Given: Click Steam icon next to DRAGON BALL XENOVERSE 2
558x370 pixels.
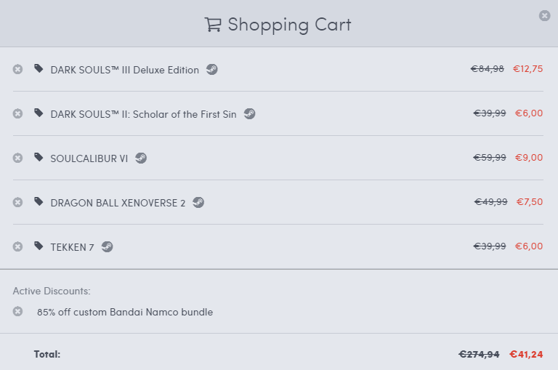Looking at the screenshot, I should [x=198, y=202].
